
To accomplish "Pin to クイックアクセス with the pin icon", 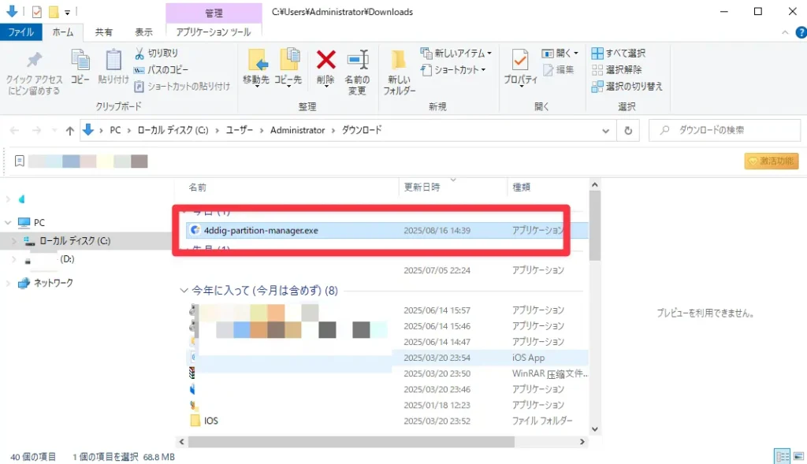I will pyautogui.click(x=34, y=58).
